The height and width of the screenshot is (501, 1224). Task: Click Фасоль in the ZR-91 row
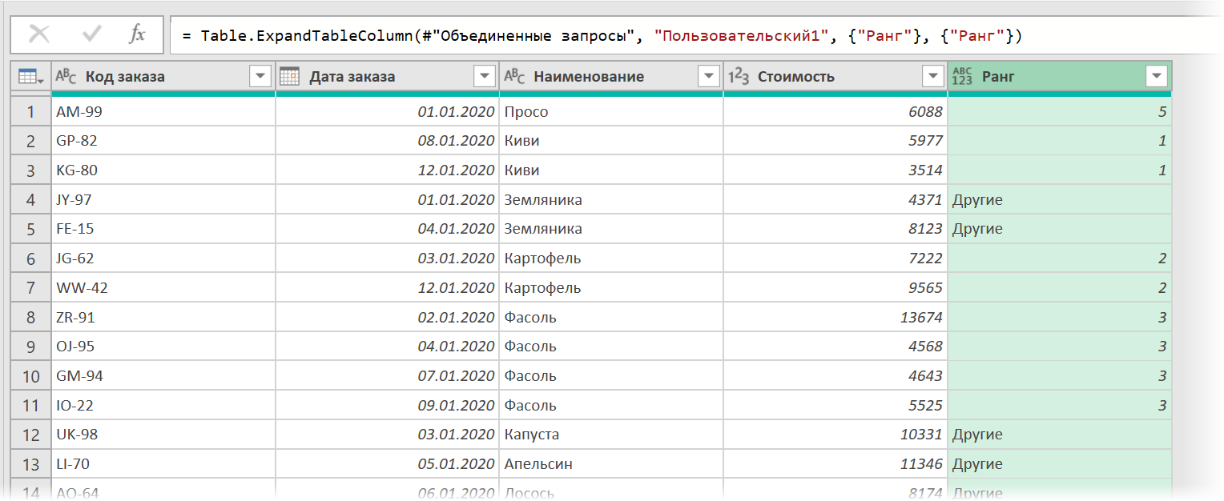tap(611, 317)
